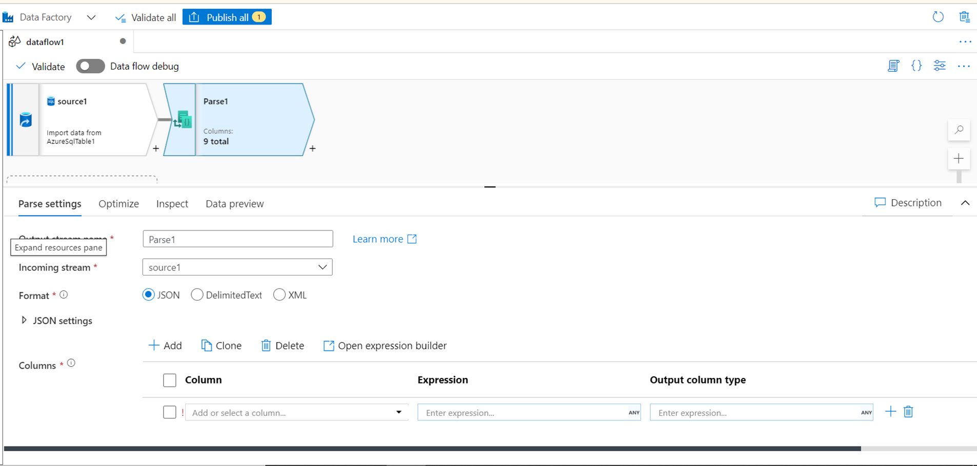Select the Parse1 transformation node

pyautogui.click(x=239, y=120)
